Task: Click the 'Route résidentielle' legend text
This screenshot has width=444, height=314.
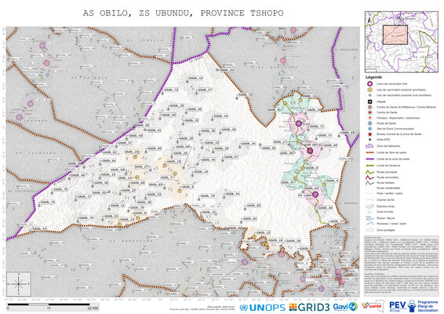Action: click(388, 188)
